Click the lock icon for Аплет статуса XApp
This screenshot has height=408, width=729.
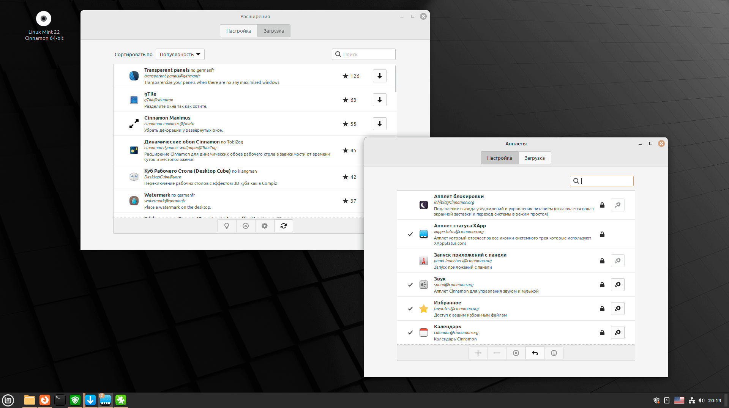602,234
